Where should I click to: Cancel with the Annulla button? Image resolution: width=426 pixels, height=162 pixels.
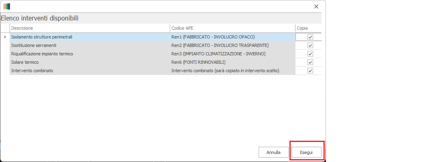click(x=273, y=152)
